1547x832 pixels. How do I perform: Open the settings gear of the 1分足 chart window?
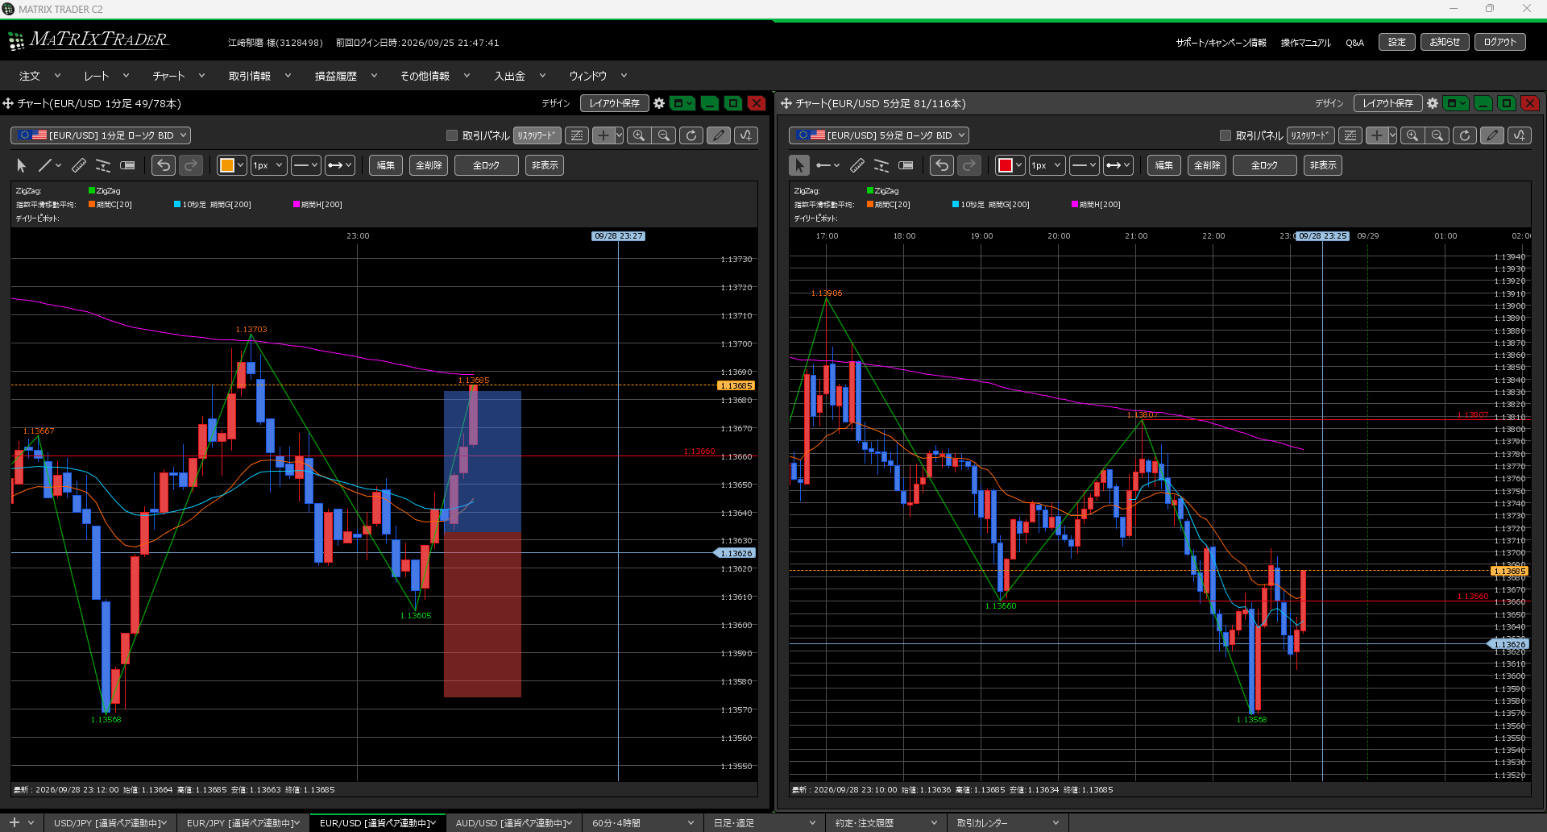(x=659, y=103)
